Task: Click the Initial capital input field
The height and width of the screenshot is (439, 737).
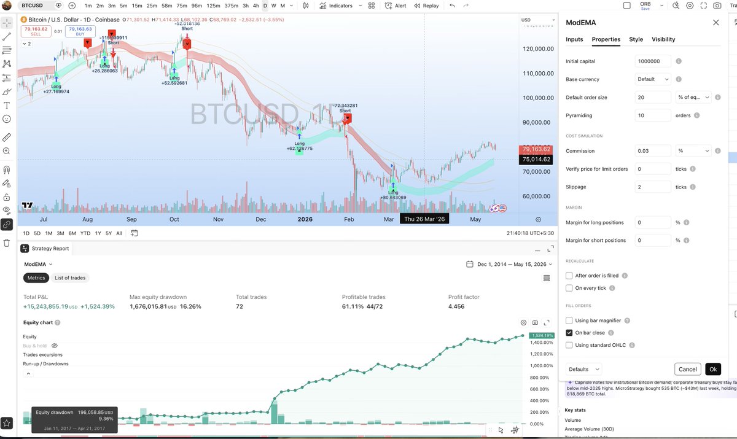Action: click(x=653, y=61)
